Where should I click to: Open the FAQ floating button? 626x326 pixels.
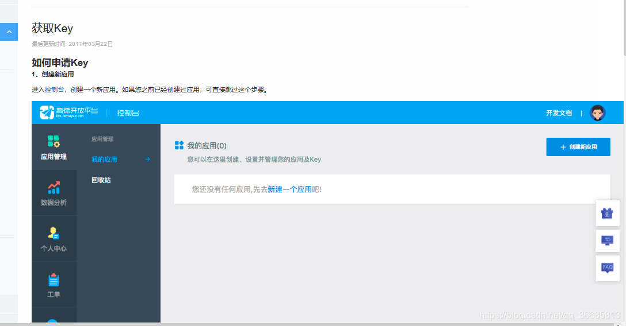[607, 268]
